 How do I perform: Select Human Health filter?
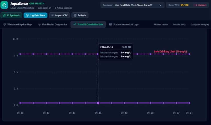point(161,25)
